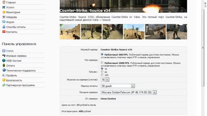The width and height of the screenshot is (207, 116).
Task: Open the Услуги menu link
Action: click(x=10, y=7)
